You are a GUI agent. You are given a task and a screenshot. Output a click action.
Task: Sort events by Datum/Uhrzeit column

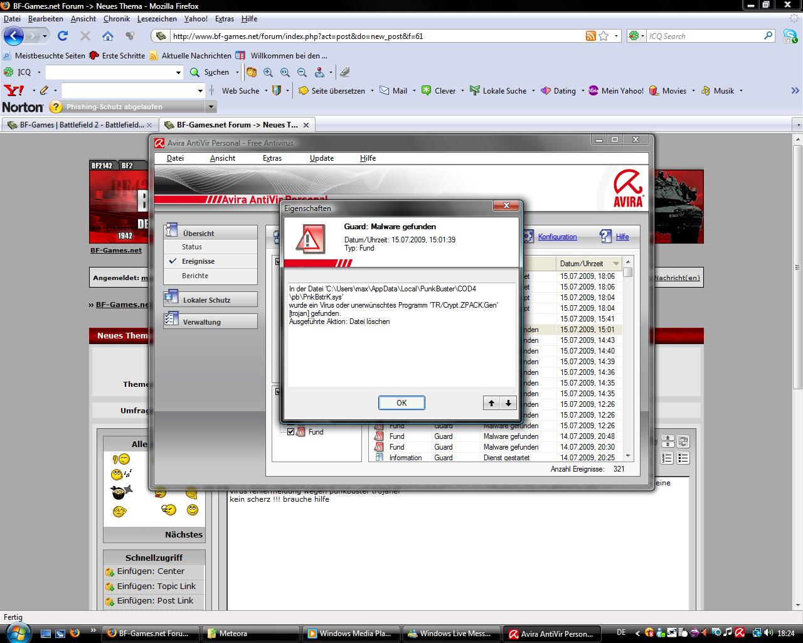(x=589, y=264)
